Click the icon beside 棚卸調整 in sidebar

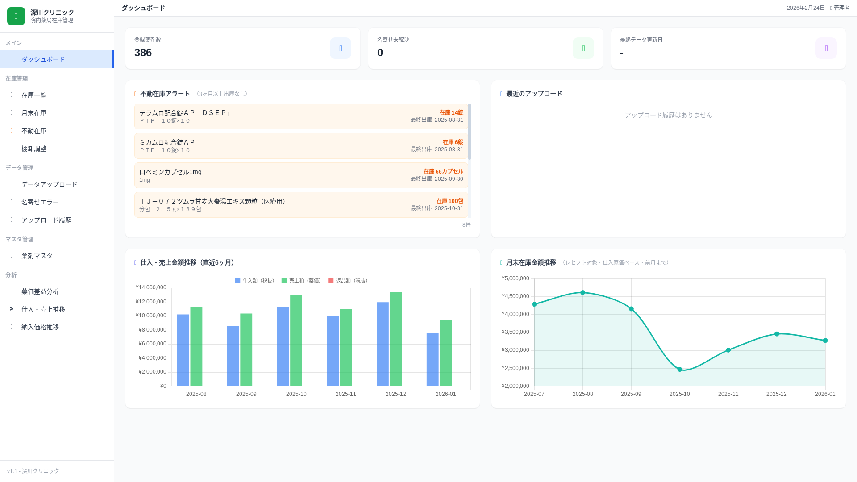tap(12, 149)
